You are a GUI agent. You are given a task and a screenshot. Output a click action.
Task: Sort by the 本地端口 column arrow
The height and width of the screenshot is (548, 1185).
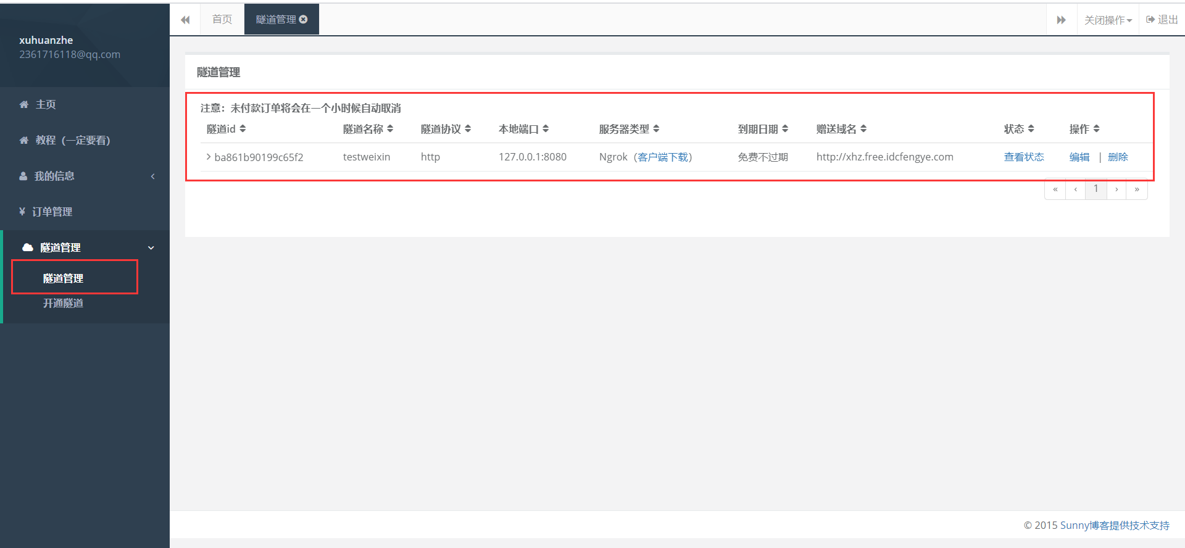(x=546, y=128)
